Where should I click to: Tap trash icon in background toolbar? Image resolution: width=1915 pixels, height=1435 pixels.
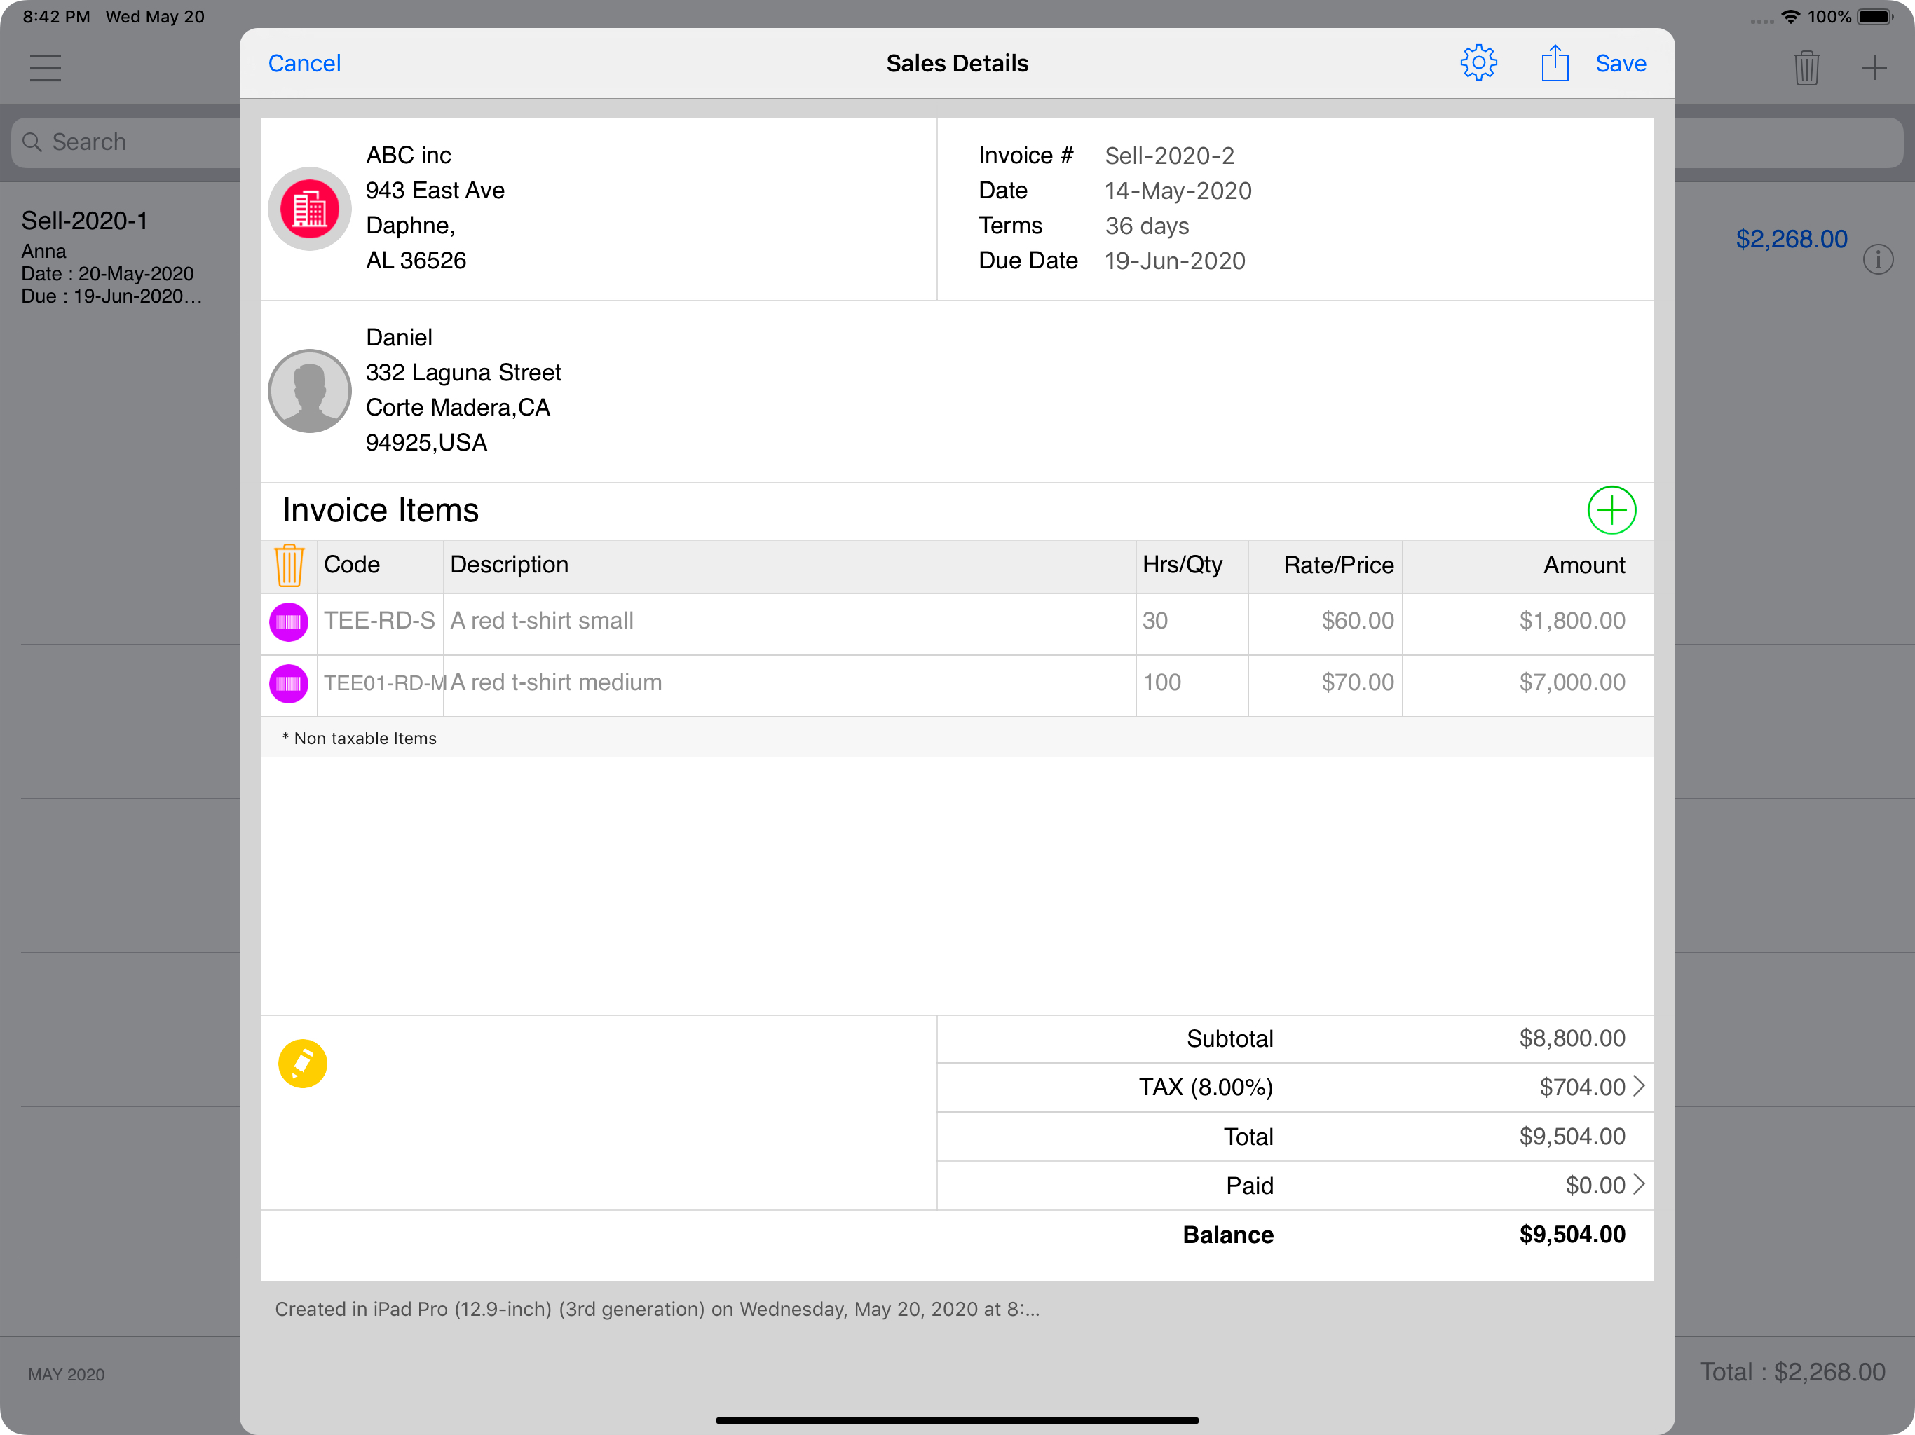pos(1806,69)
